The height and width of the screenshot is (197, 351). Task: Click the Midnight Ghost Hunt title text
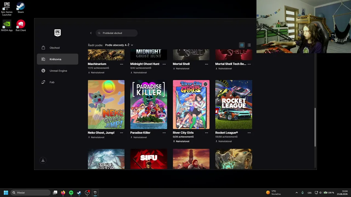(x=145, y=64)
